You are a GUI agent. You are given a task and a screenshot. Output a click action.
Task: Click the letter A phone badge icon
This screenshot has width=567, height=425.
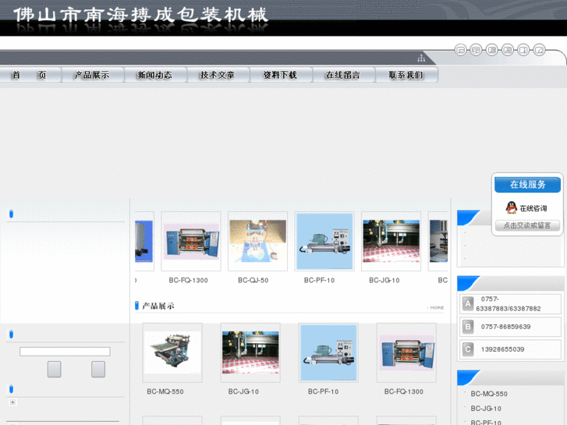coord(468,304)
